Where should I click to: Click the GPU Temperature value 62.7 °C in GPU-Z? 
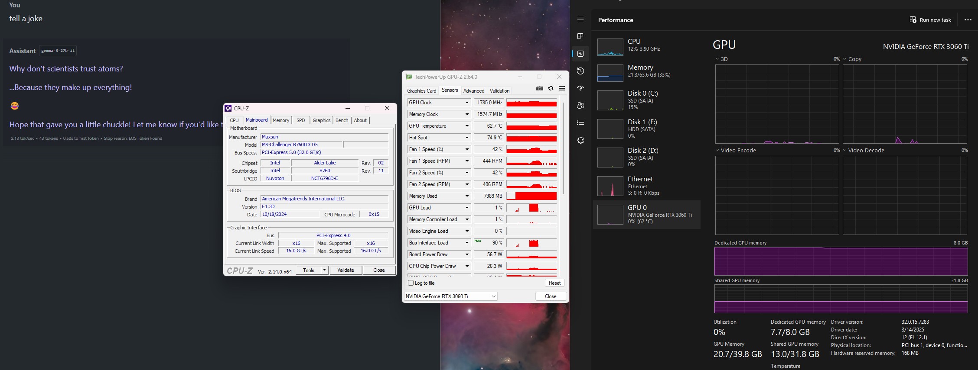[x=489, y=126]
